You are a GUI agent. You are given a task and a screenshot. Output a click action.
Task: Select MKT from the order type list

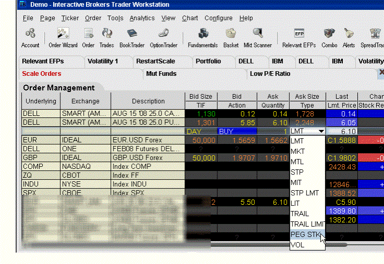307,151
